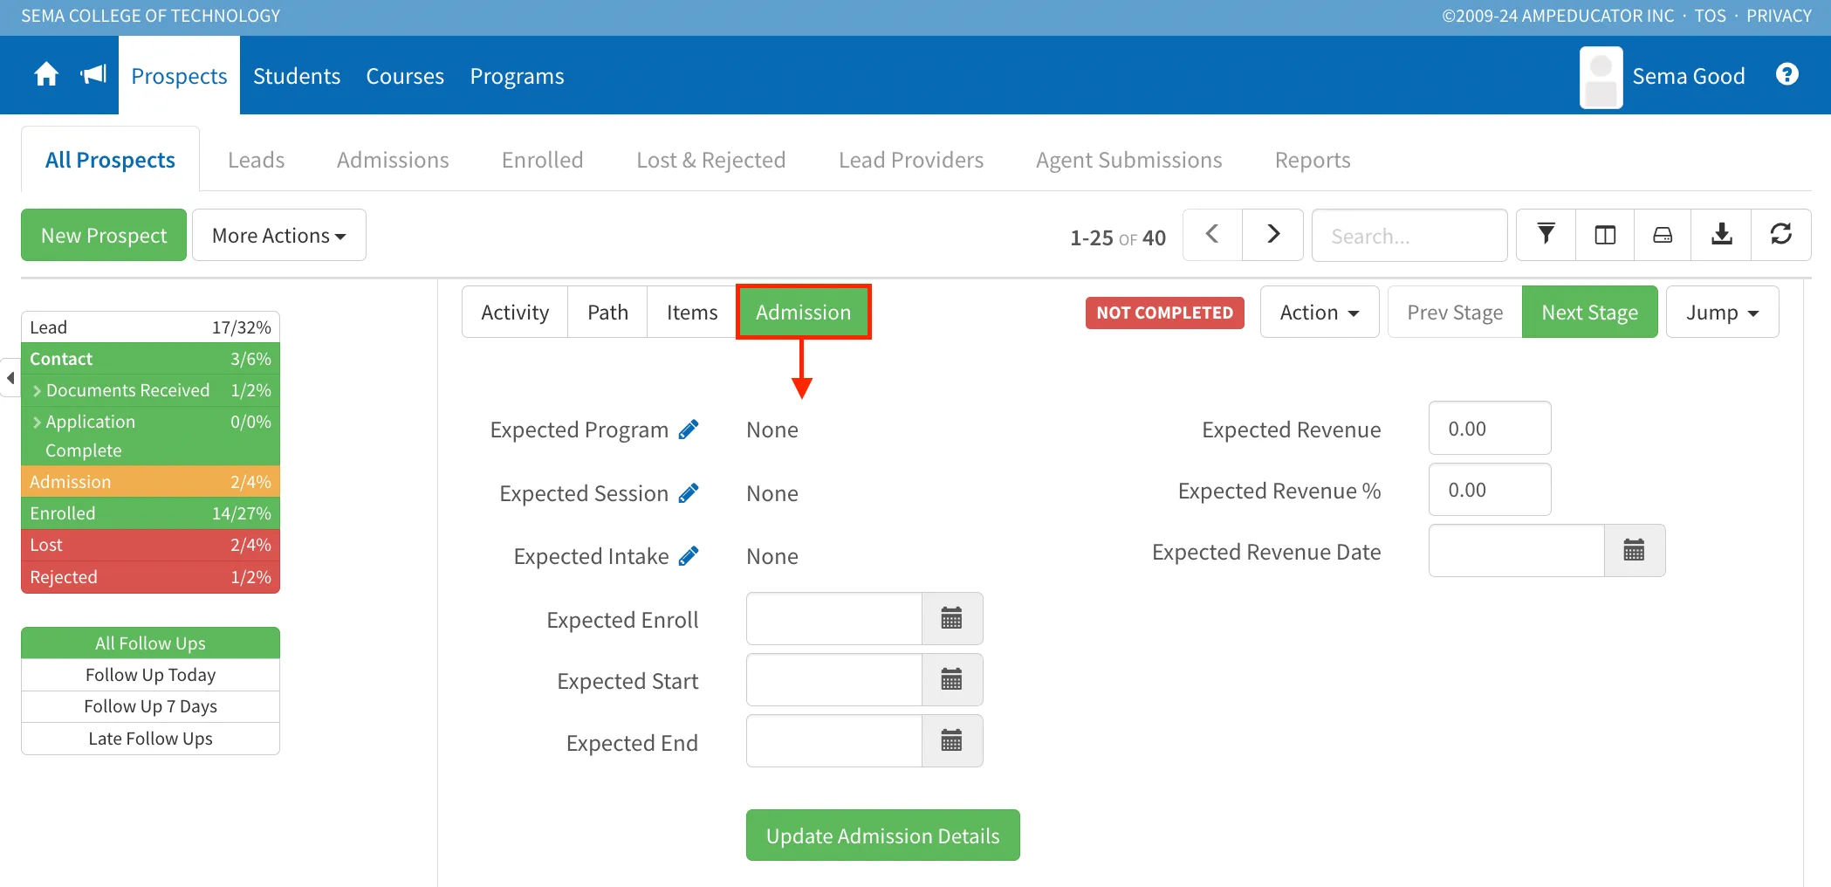Screen dimensions: 1831x887
Task: Switch to the Admissions tab
Action: click(393, 160)
